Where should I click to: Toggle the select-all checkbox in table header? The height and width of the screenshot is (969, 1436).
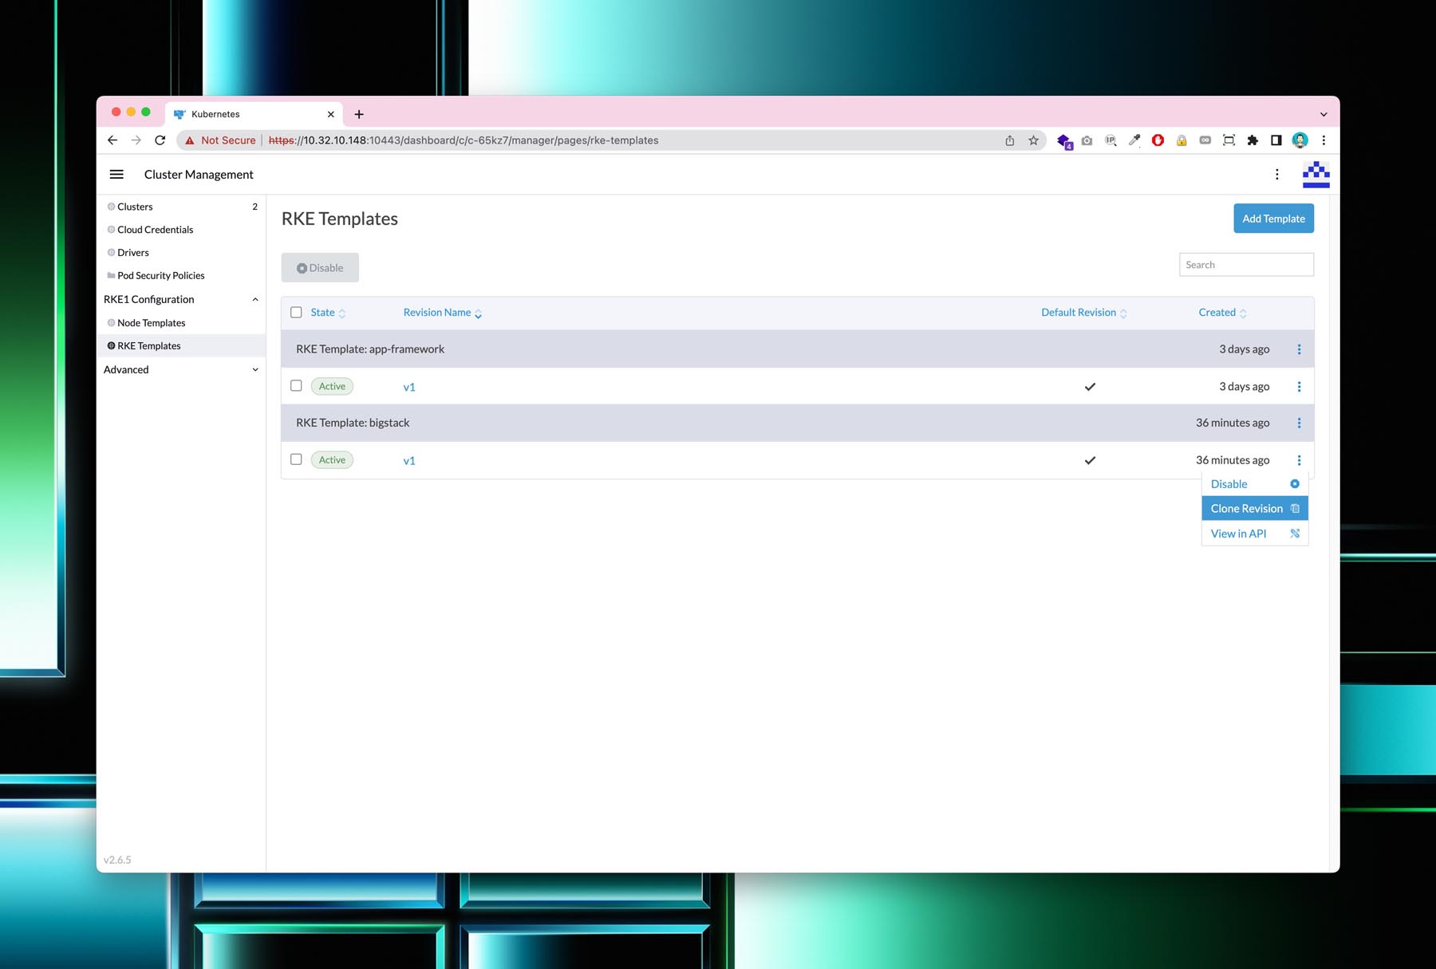click(296, 313)
